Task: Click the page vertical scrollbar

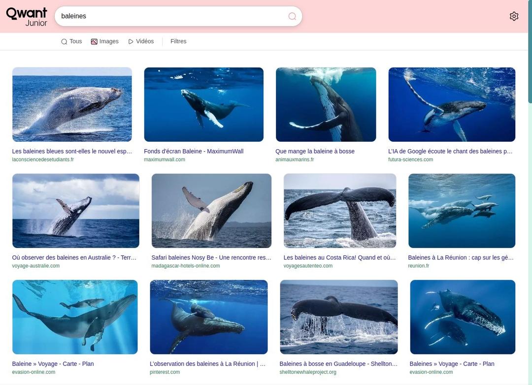Action: click(x=530, y=192)
